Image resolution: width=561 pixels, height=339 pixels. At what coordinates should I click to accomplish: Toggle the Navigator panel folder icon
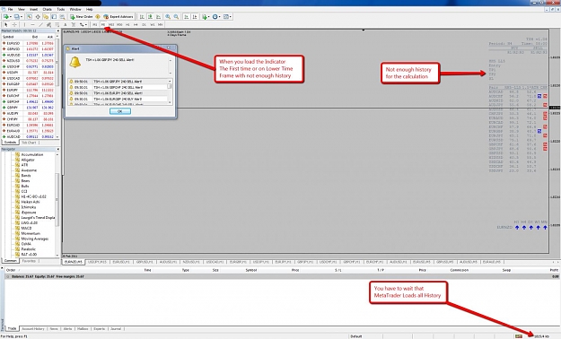(x=46, y=16)
